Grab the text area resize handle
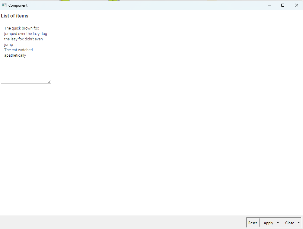303x229 pixels. click(x=49, y=82)
